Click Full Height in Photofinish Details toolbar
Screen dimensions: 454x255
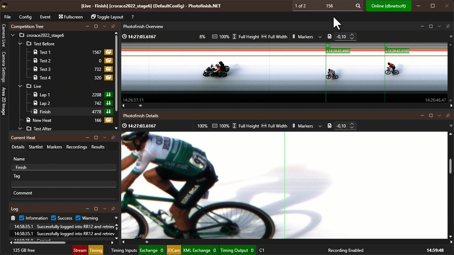coord(245,126)
